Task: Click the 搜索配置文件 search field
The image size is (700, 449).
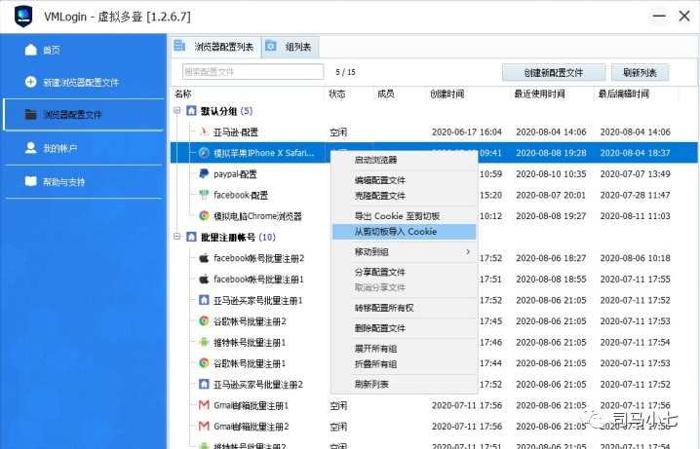Action: [x=253, y=72]
